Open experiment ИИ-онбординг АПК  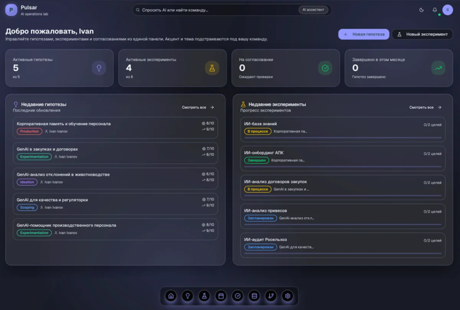(x=343, y=159)
